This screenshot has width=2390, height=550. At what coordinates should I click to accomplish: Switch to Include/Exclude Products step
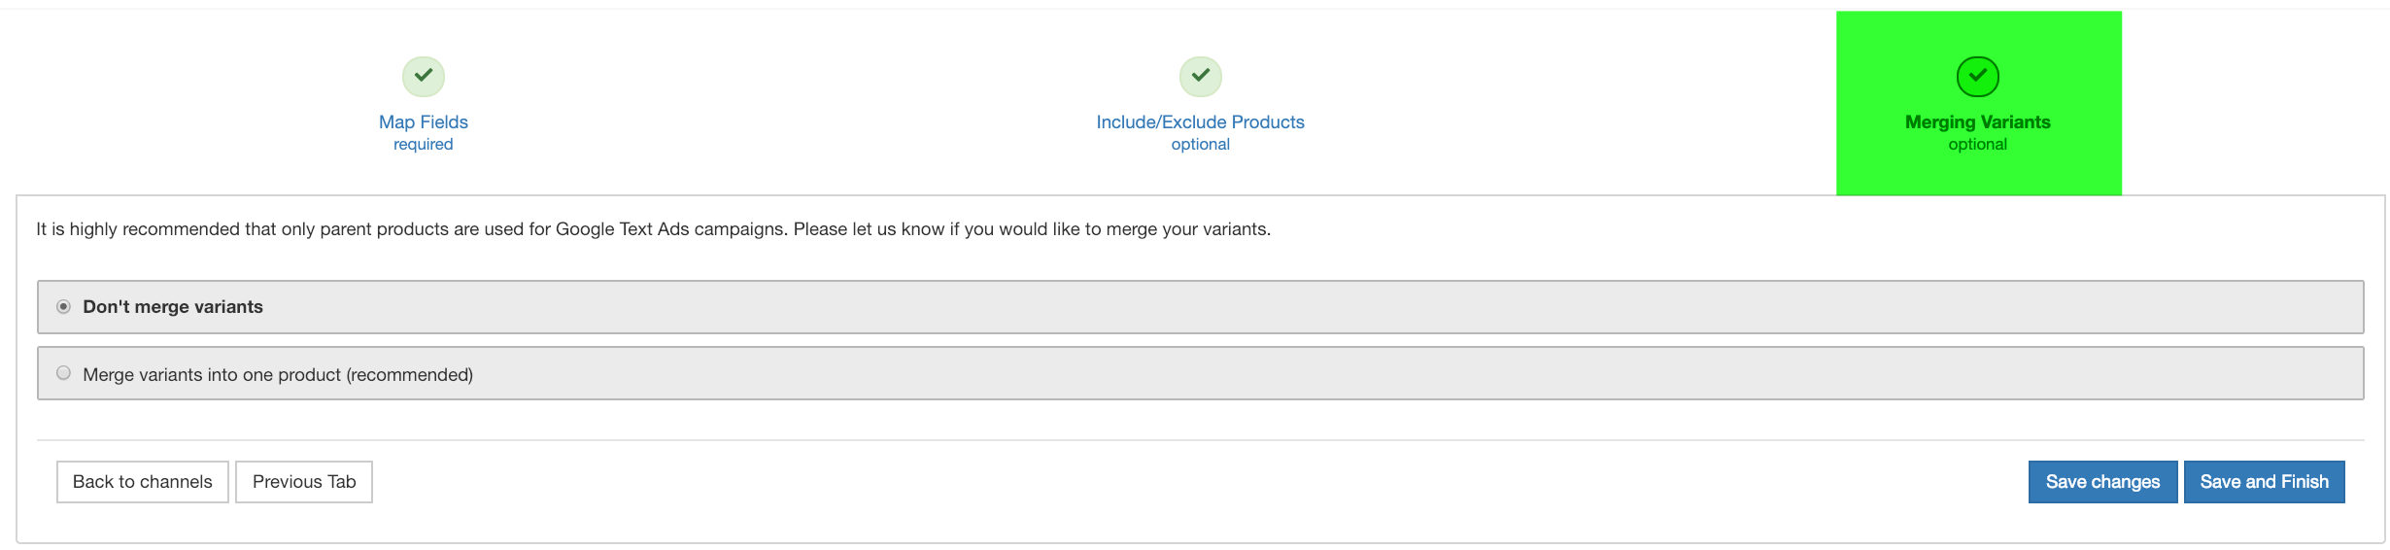pos(1200,122)
